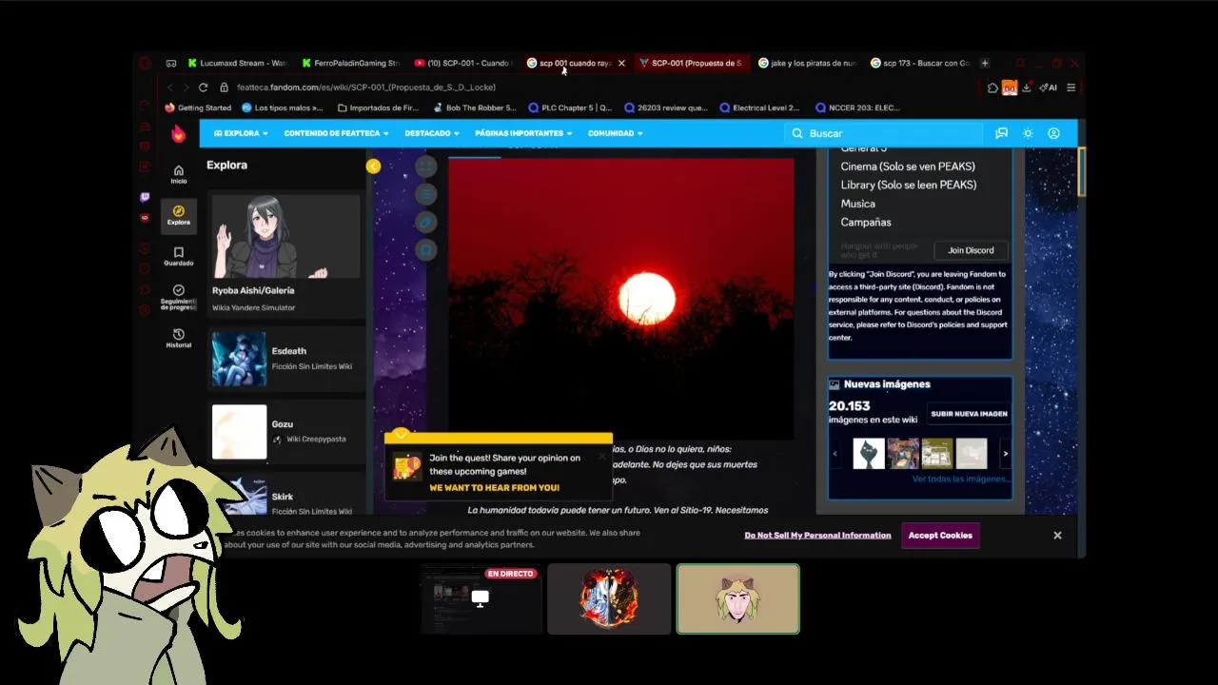1218x685 pixels.
Task: Click the browser extensions puzzle icon
Action: tap(992, 88)
